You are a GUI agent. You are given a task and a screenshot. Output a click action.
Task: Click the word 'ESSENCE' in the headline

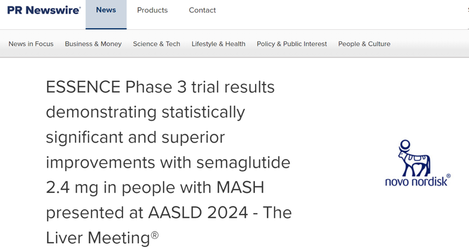pos(84,87)
